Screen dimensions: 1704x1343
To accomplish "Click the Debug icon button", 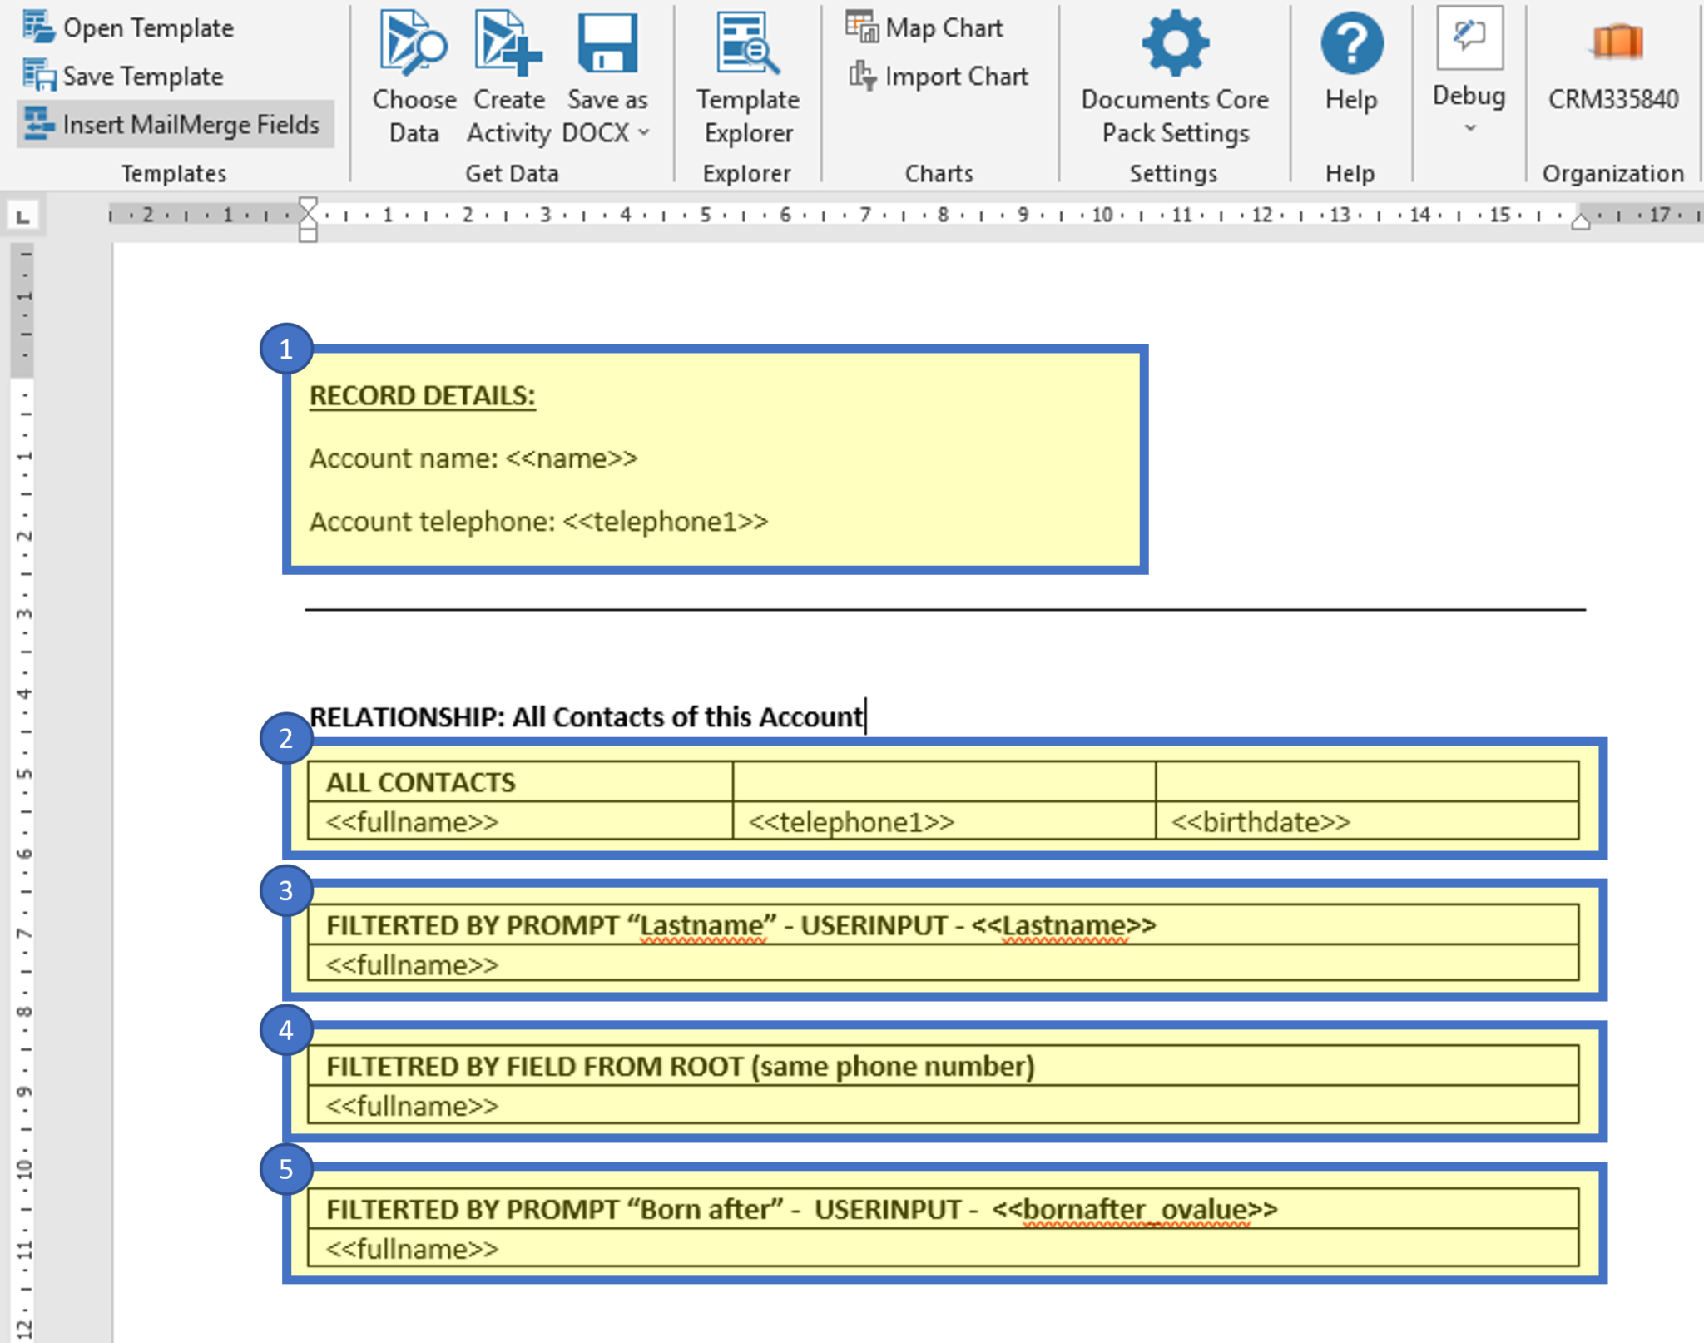I will pos(1469,38).
